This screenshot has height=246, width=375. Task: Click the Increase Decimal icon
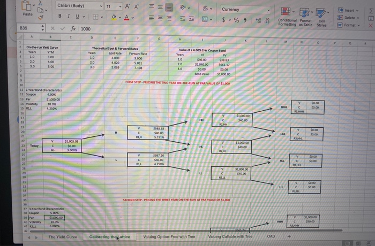pyautogui.click(x=258, y=21)
